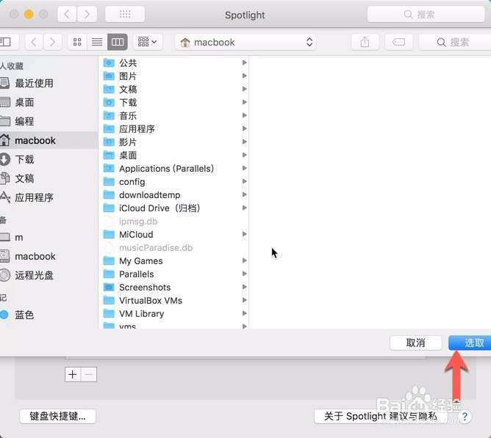This screenshot has height=438, width=491.
Task: Focus the file dialog search field
Action: (x=455, y=42)
